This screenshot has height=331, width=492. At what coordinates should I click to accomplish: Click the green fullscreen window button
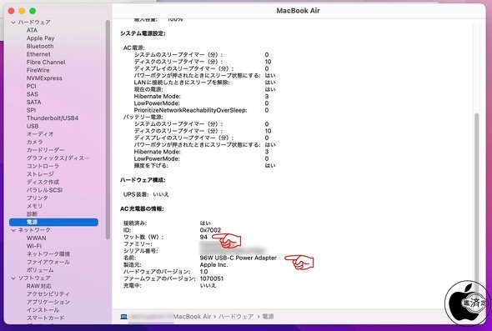(x=33, y=11)
